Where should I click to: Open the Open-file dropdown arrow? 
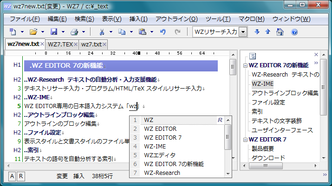(x=43, y=32)
